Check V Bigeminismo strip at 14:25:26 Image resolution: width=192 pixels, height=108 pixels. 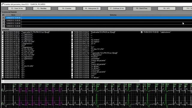tap(3, 43)
